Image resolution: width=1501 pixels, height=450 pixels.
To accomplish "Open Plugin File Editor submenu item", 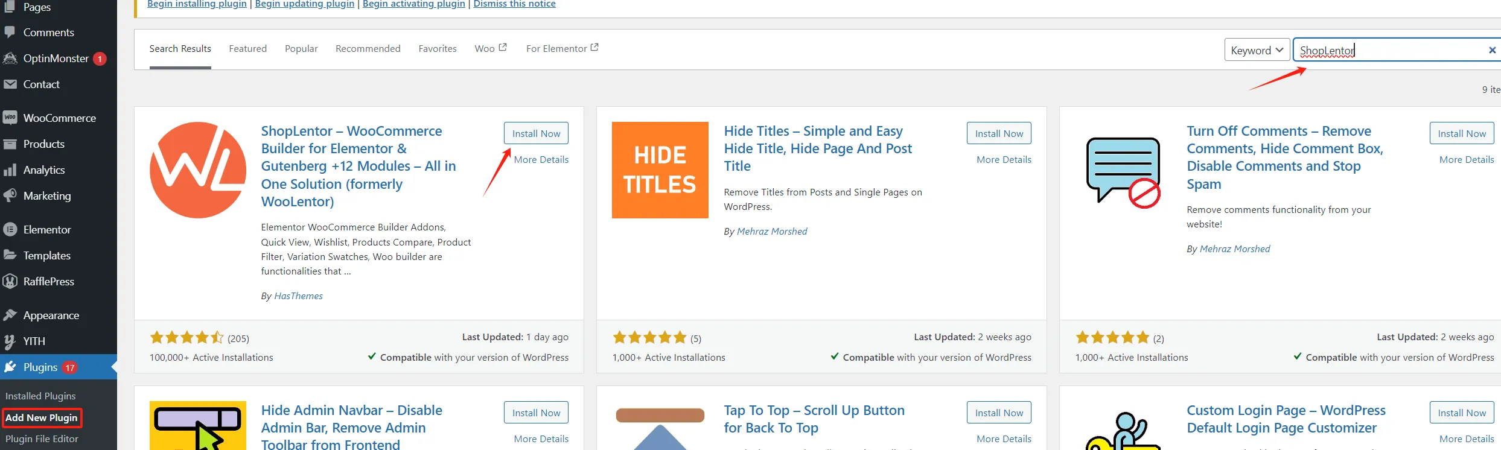I will coord(42,439).
